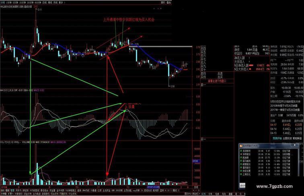The height and width of the screenshot is (196, 304).
Task: Click the MACD(12,26,9) indicator label
Action: [7, 91]
